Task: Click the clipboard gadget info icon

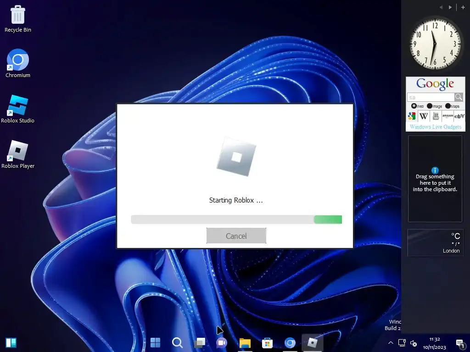Action: pyautogui.click(x=435, y=170)
